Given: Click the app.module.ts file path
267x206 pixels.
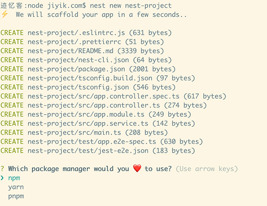Looking at the screenshot, I should pos(86,114).
